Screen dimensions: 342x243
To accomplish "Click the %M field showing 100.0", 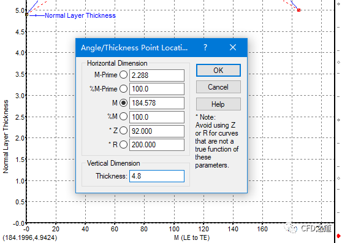I will [157, 117].
